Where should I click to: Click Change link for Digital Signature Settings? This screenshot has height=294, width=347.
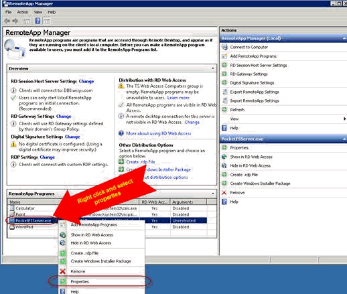click(72, 137)
